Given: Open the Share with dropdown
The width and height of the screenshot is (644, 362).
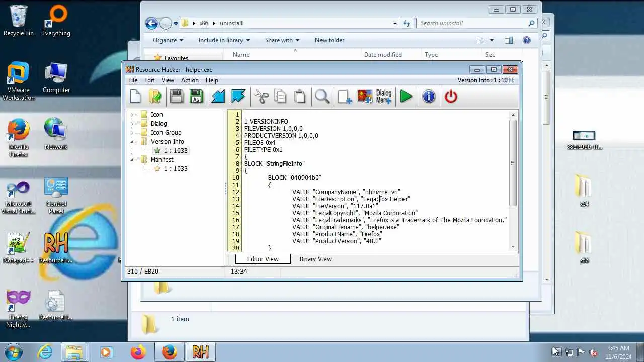Looking at the screenshot, I should point(282,40).
